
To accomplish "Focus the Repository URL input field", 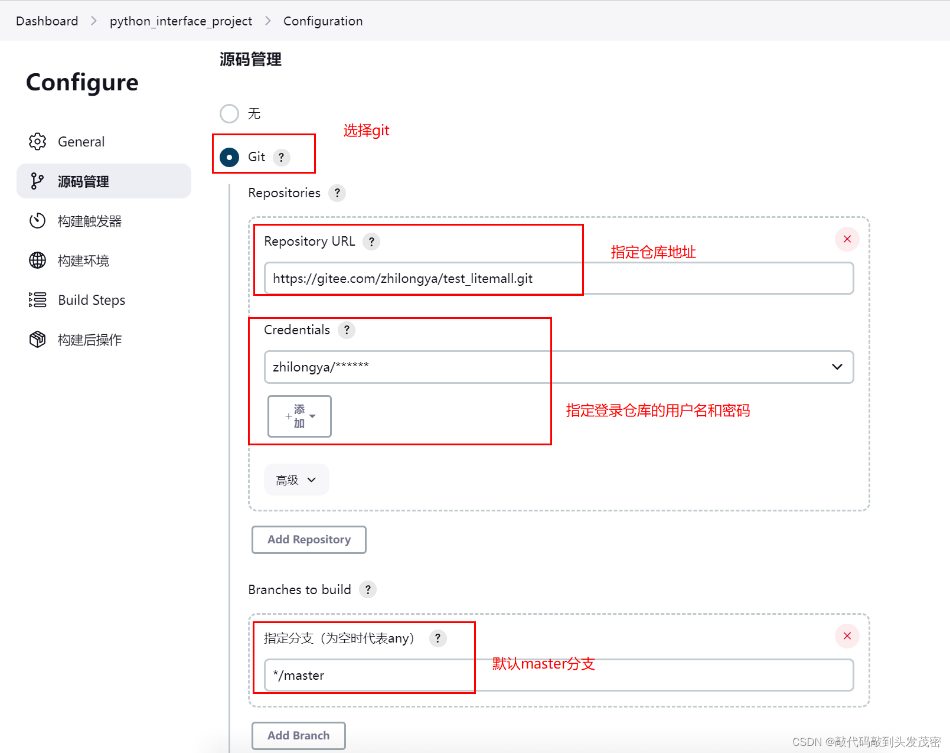I will coord(559,278).
